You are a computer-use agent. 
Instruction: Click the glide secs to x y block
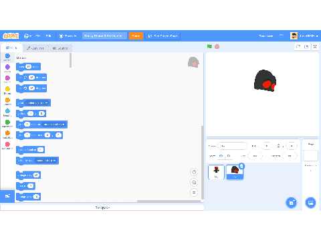tap(39, 135)
